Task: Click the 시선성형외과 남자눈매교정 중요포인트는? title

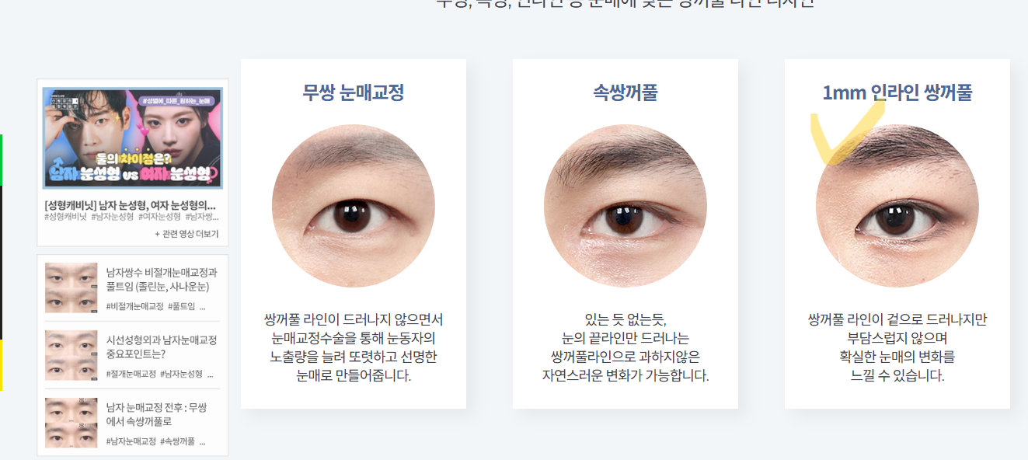Action: coord(162,347)
